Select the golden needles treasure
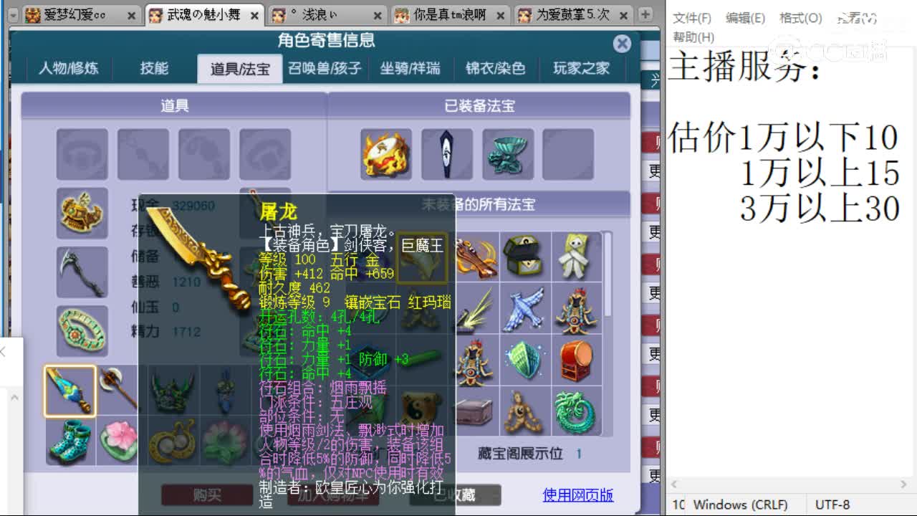The image size is (917, 516). coord(474,309)
